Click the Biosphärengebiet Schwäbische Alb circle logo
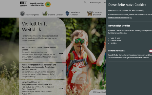 tap(48, 4)
